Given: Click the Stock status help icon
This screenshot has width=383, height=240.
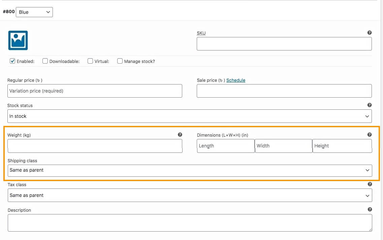Looking at the screenshot, I should pos(370,105).
